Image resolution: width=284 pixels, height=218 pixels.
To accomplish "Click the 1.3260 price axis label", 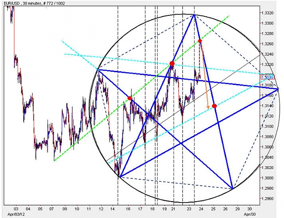I will (268, 44).
